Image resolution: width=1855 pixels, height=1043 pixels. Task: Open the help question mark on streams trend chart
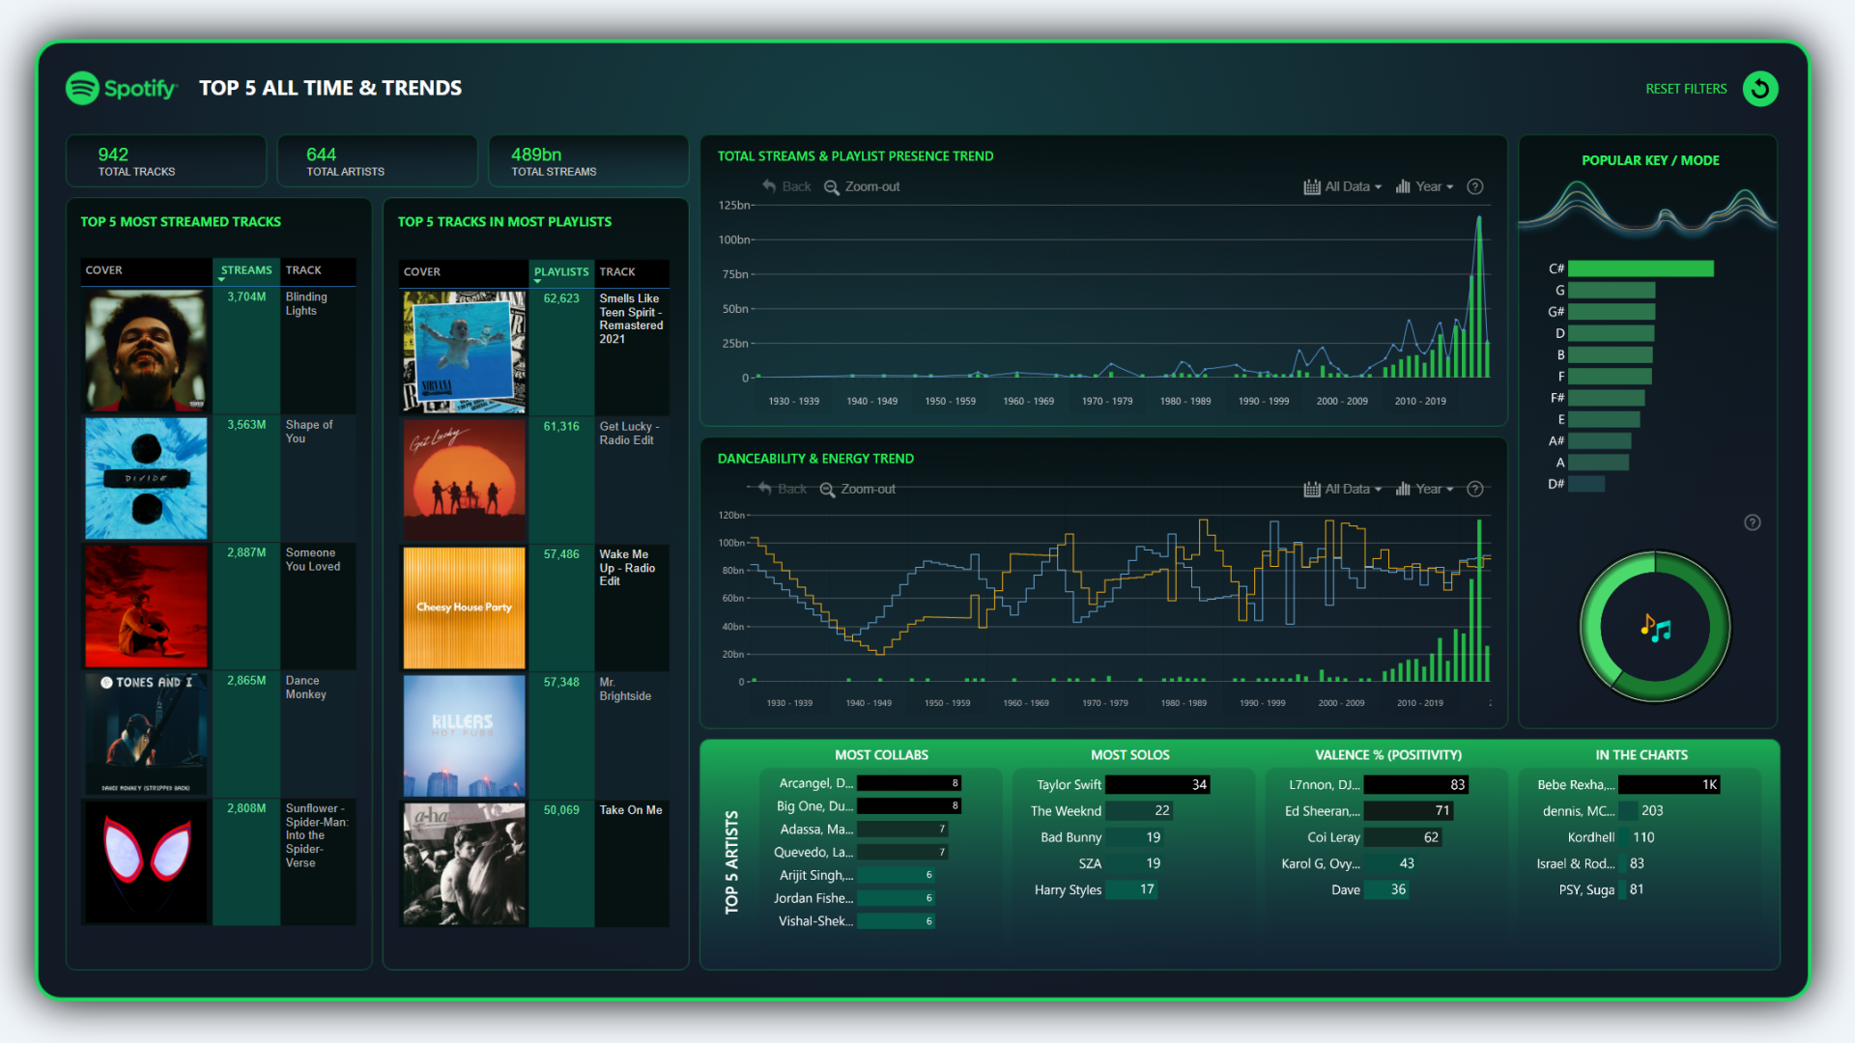[1474, 186]
